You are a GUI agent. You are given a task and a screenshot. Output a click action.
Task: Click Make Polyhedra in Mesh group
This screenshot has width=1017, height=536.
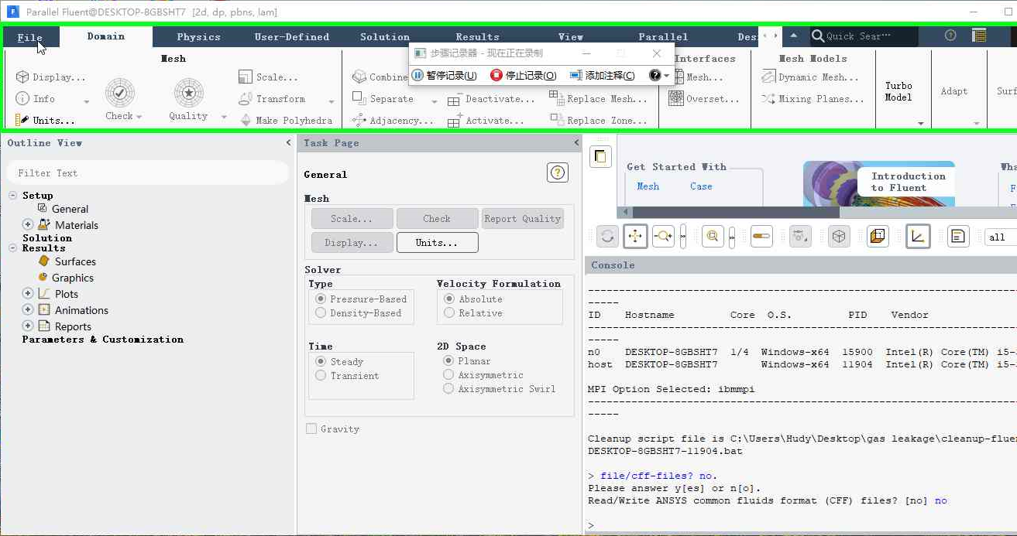click(285, 121)
